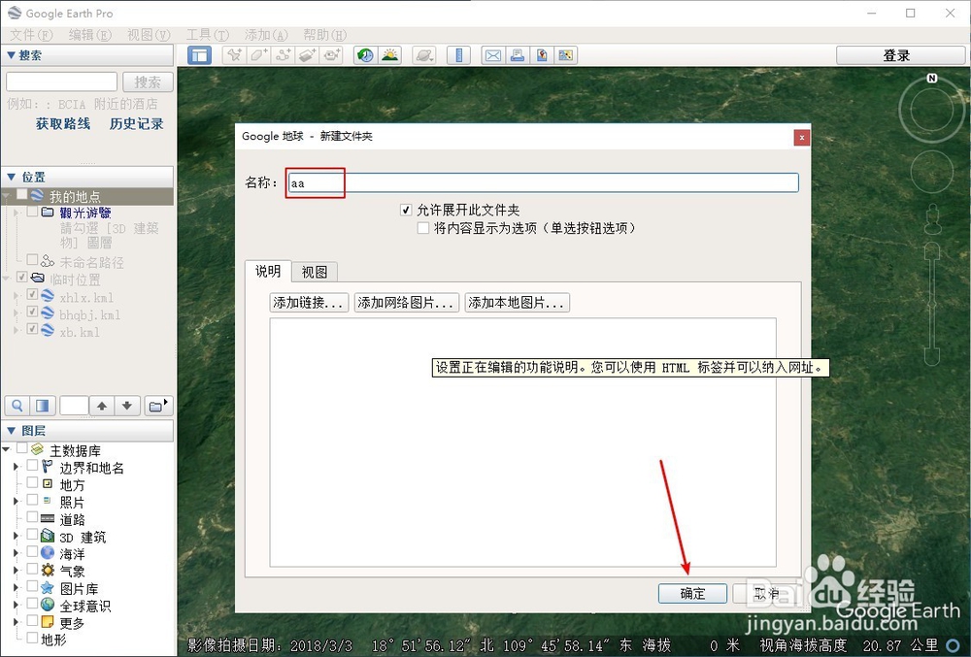Switch to the 说明 tab

click(268, 271)
